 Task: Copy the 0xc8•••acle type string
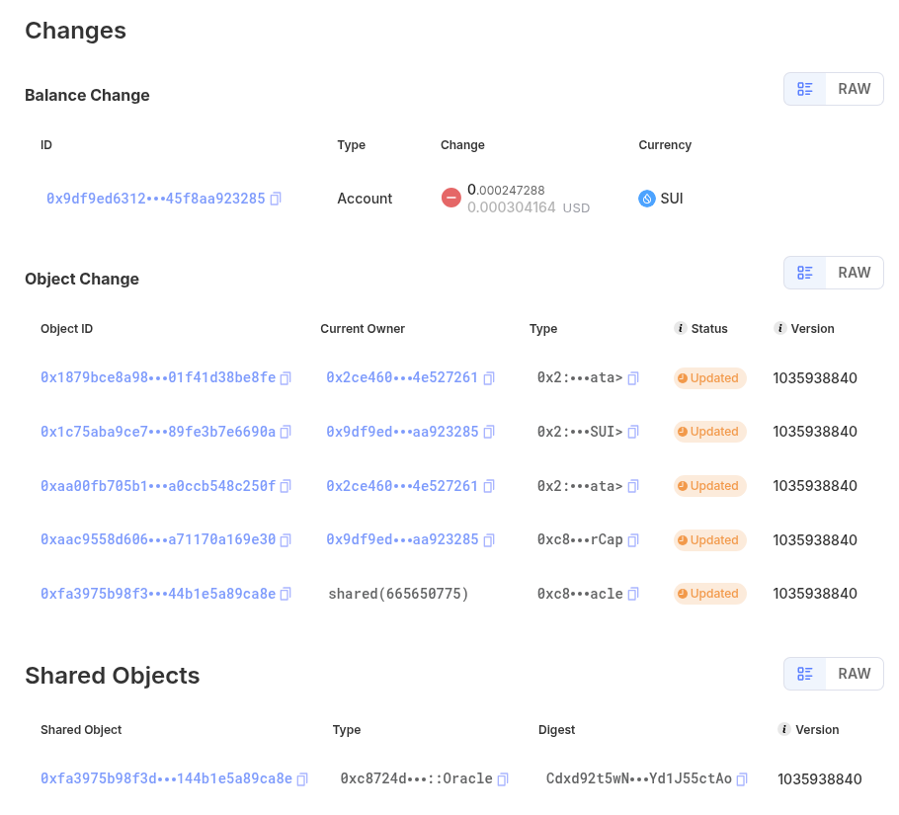click(x=633, y=595)
